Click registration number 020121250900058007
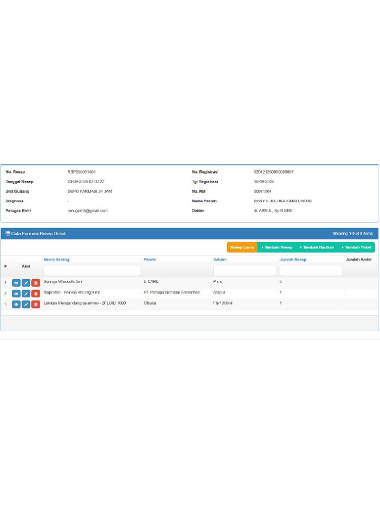The width and height of the screenshot is (380, 507). tap(273, 172)
